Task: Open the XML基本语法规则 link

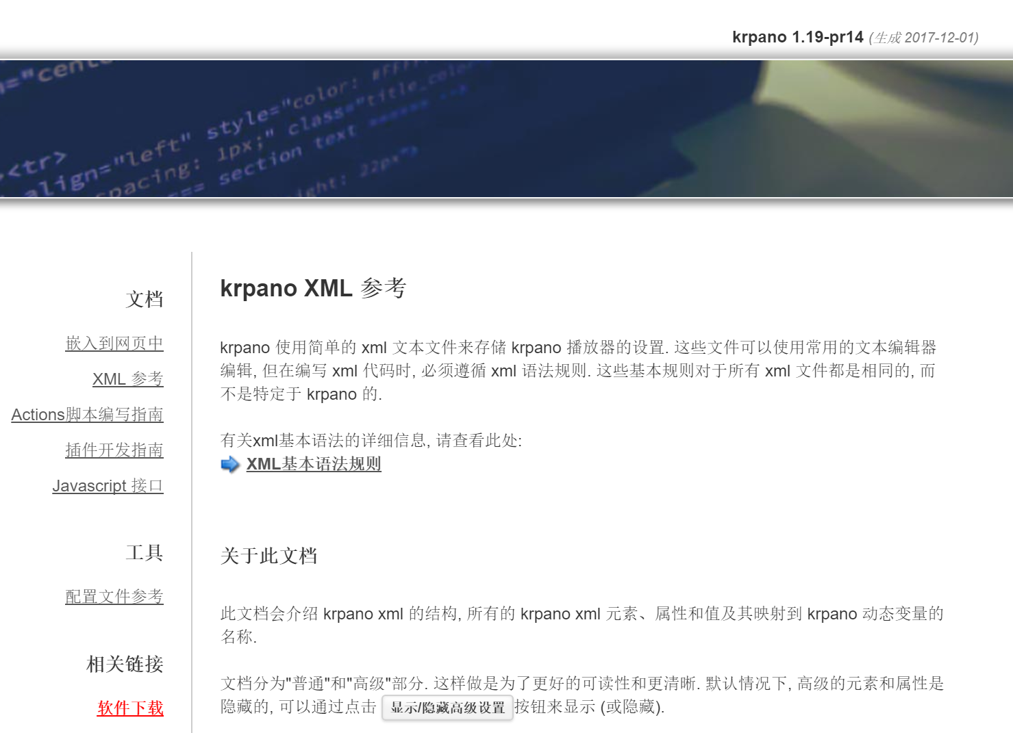Action: (314, 464)
